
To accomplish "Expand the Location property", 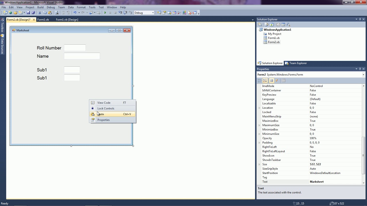I will click(259, 108).
